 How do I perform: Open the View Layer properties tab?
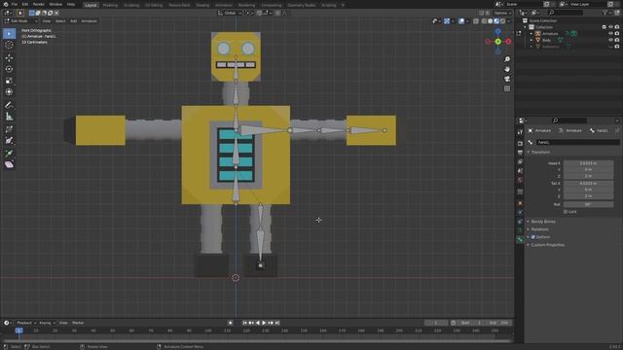click(520, 162)
